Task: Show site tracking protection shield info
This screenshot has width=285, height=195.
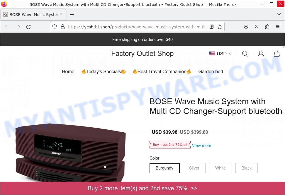Action: tap(54, 27)
